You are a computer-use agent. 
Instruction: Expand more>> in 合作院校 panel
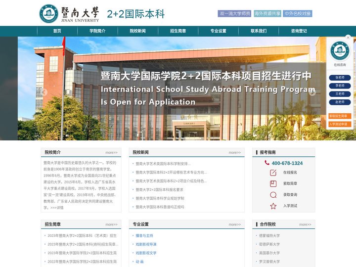point(305,224)
